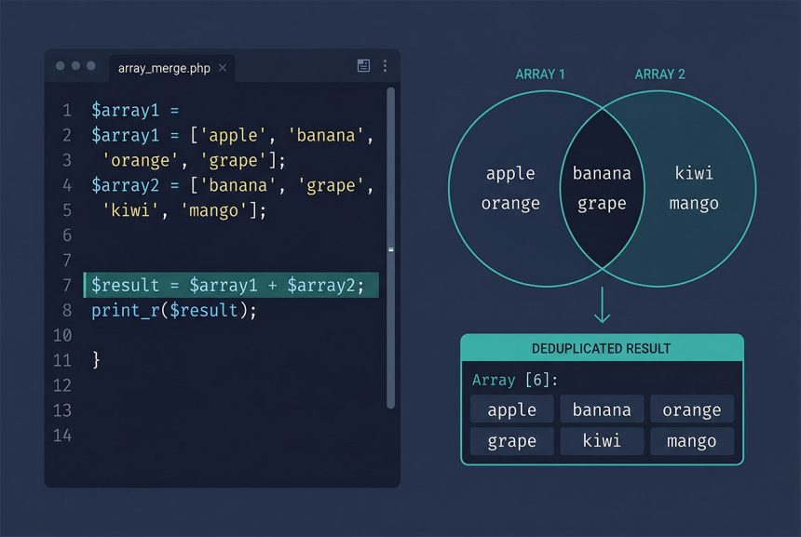Select the apple result cell

(512, 409)
